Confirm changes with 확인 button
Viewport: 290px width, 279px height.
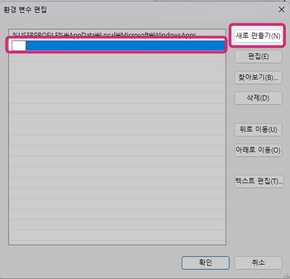206,262
